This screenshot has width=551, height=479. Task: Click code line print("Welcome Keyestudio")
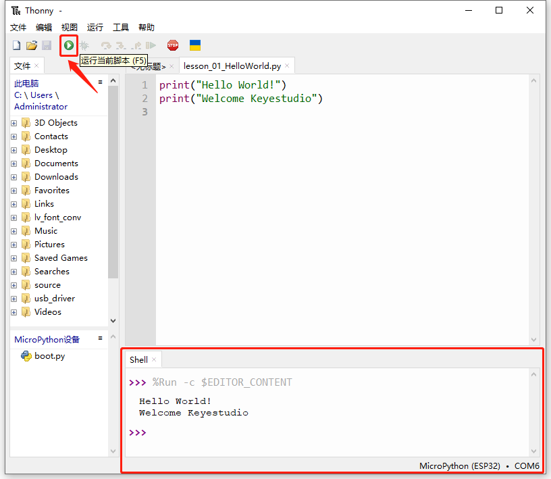(240, 99)
